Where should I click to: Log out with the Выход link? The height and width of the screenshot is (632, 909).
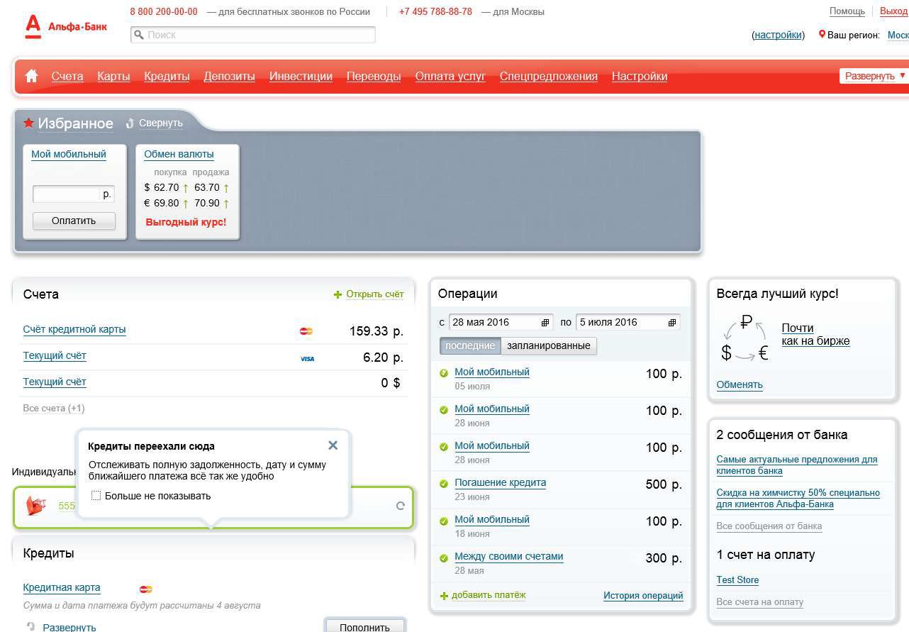click(x=893, y=11)
